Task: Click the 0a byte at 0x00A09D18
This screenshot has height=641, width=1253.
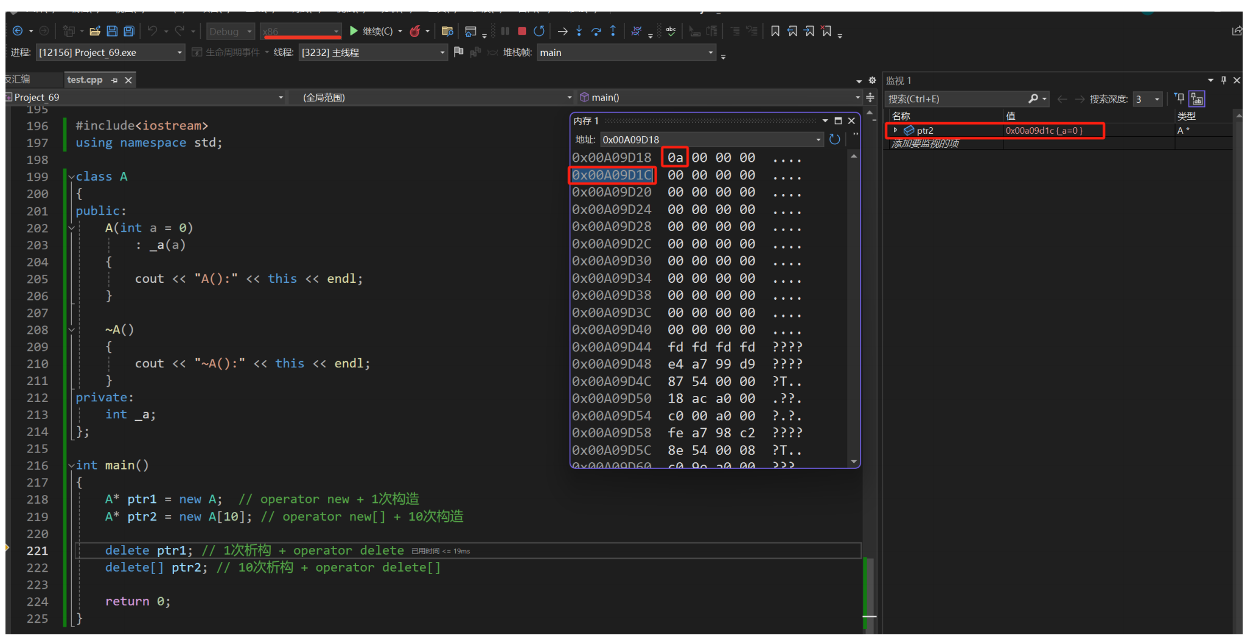Action: click(x=675, y=158)
